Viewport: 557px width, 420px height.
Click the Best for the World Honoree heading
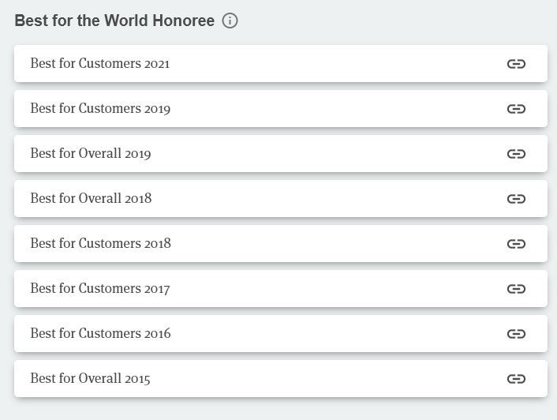[x=114, y=21]
